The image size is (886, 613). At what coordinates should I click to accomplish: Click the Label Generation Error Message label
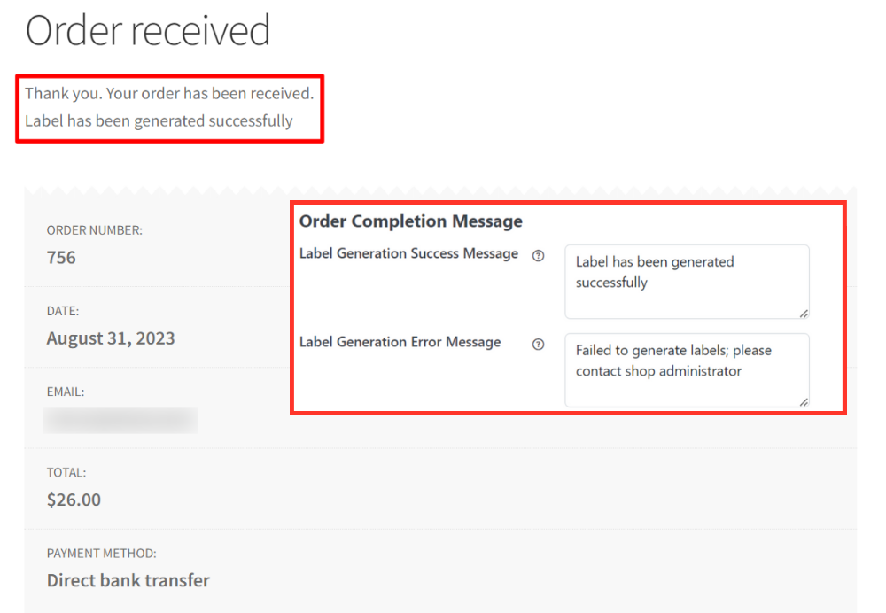coord(400,342)
